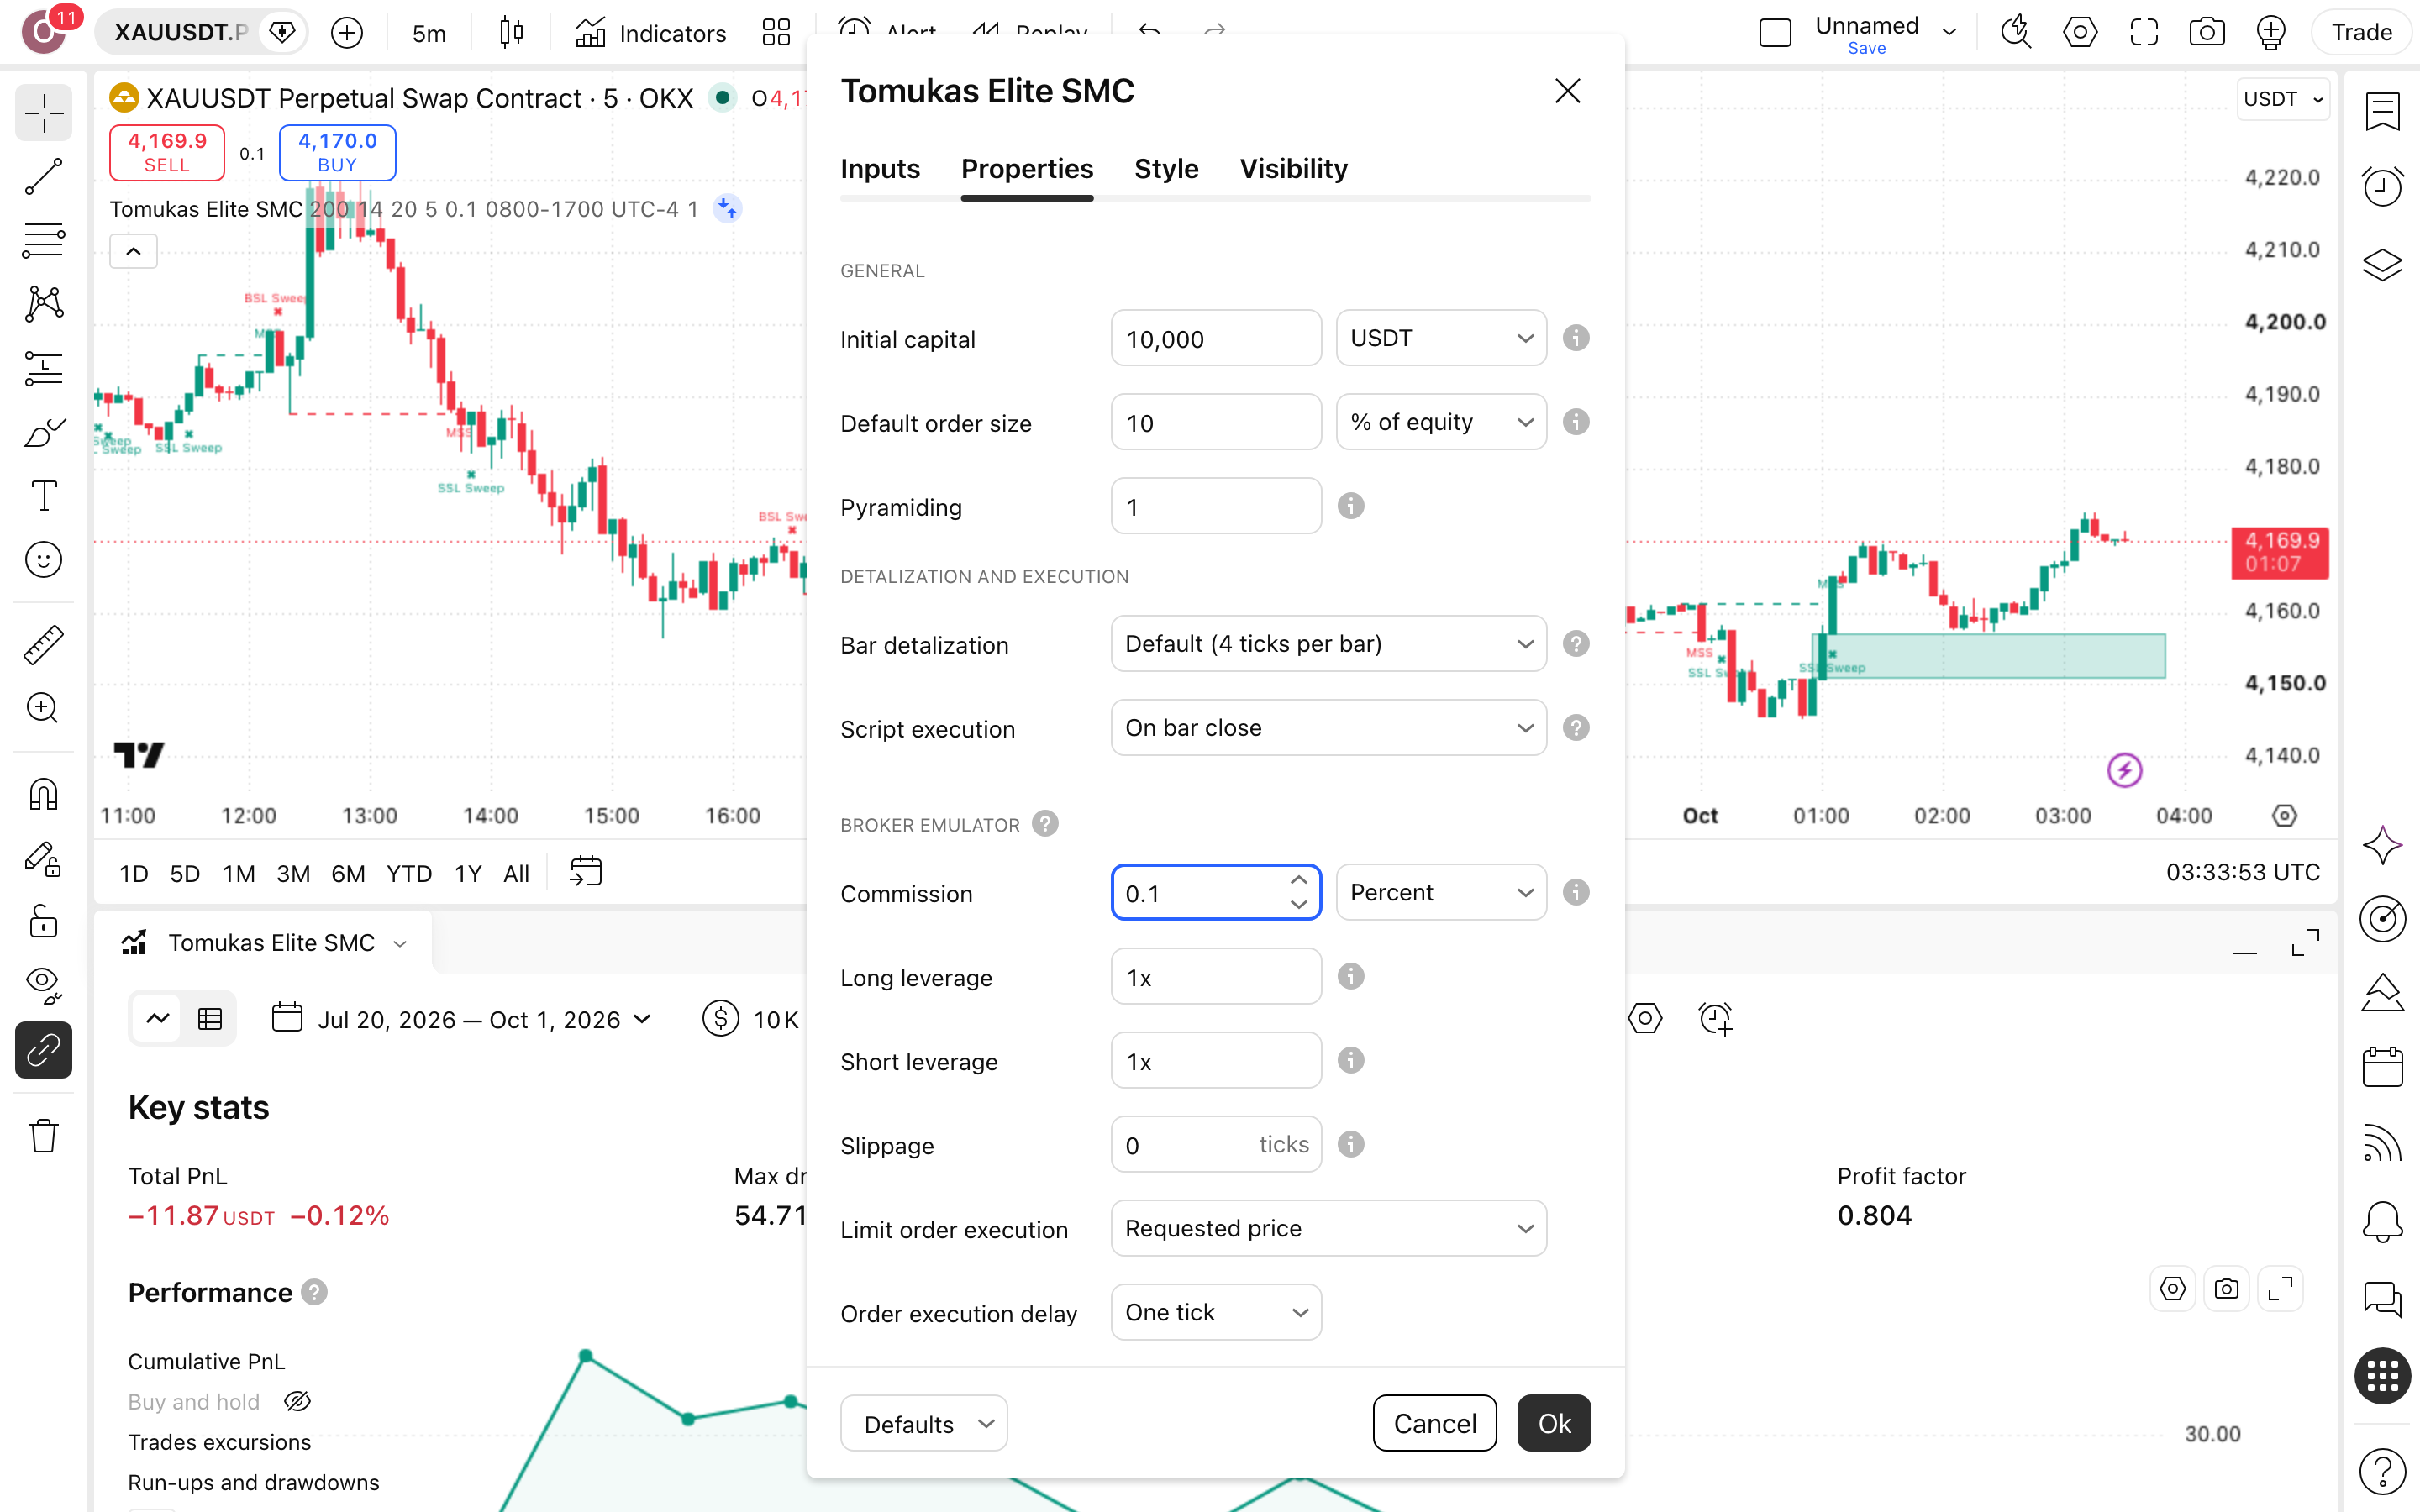Remove objects with the trash icon
This screenshot has height=1512, width=2420.
pos(43,1135)
